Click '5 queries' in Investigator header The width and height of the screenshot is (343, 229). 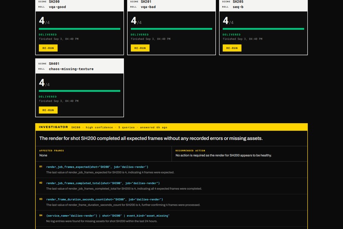pos(126,128)
